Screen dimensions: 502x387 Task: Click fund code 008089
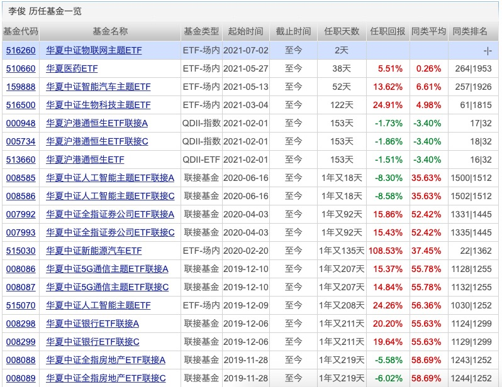[21, 379]
